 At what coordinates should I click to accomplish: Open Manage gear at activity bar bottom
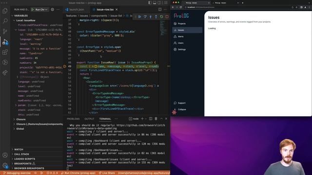tap(5, 165)
